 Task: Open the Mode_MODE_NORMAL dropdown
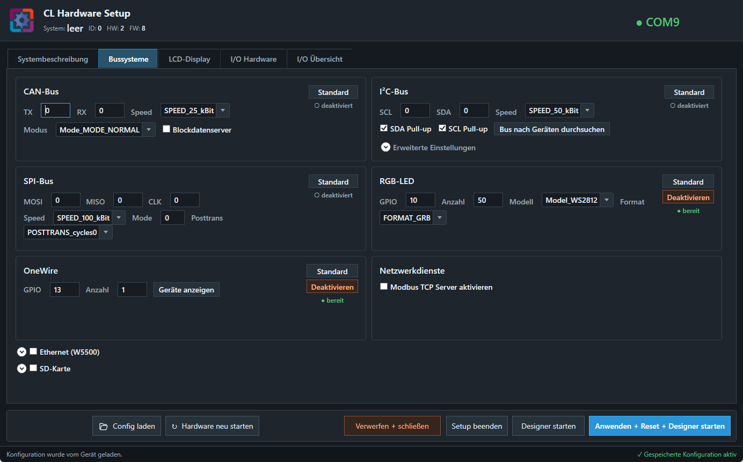[106, 129]
